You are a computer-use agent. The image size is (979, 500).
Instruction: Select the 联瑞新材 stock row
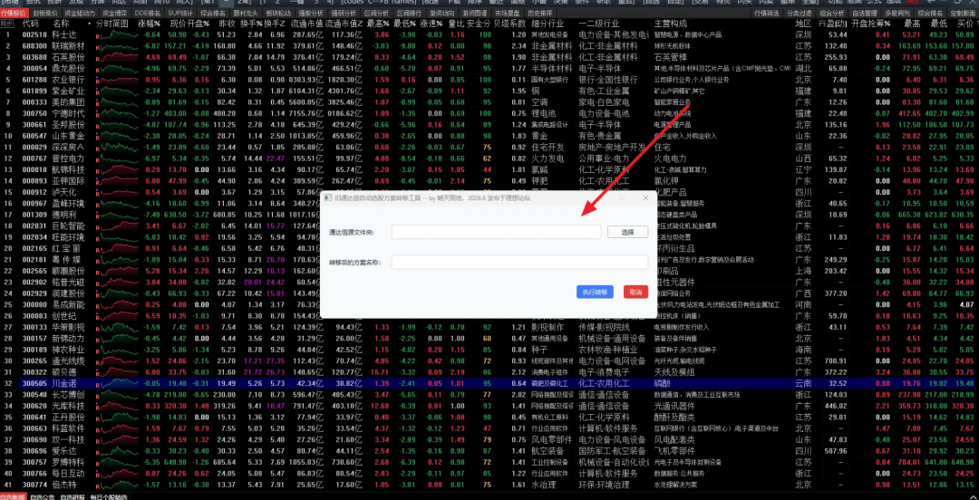tap(489, 45)
